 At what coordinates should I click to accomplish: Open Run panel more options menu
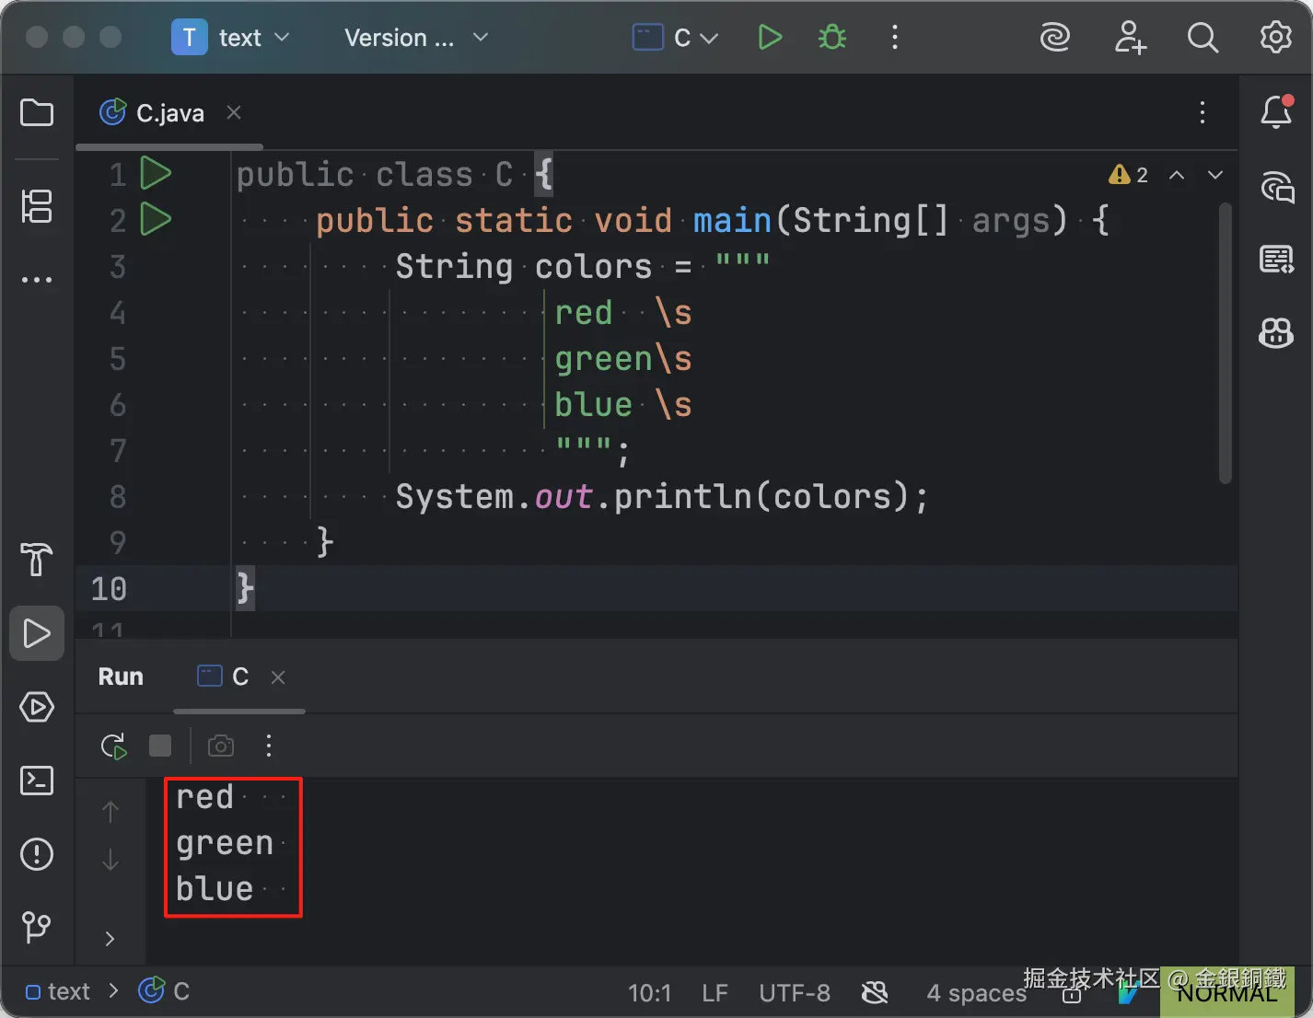click(x=269, y=746)
